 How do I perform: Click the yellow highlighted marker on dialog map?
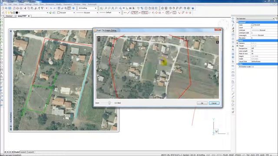(163, 62)
